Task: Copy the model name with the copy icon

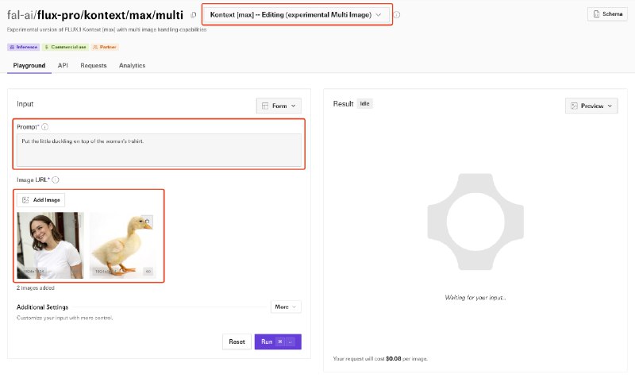Action: [x=194, y=15]
